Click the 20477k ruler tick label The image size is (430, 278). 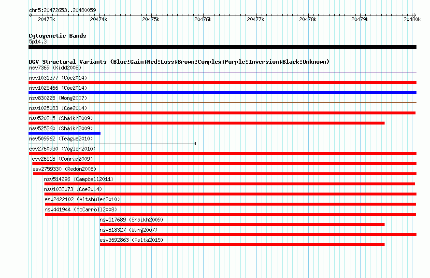[256, 19]
